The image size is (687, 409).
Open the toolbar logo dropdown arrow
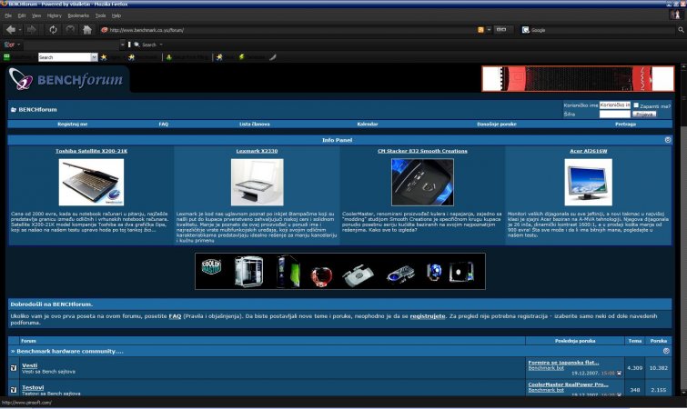[x=19, y=45]
